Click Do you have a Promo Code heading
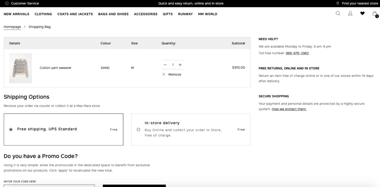This screenshot has width=380, height=187. pos(41,156)
